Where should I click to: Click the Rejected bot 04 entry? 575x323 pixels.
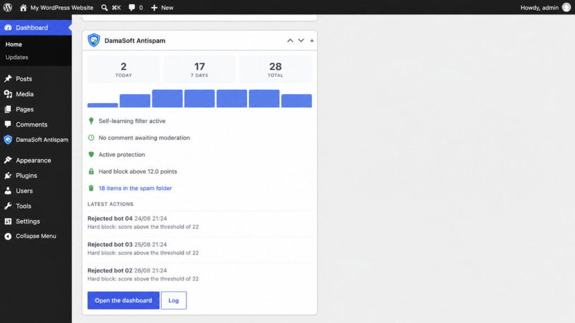[x=199, y=222]
